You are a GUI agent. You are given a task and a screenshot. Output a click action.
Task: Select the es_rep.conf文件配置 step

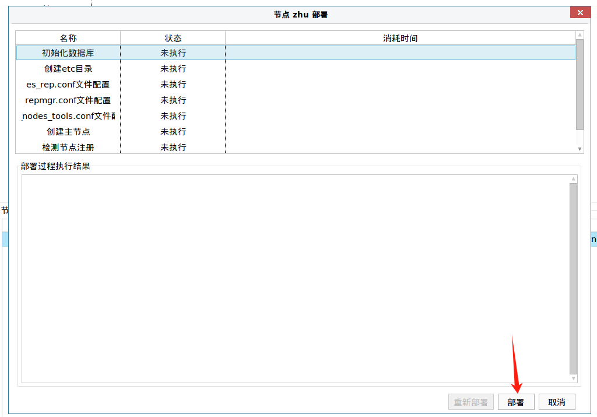(68, 85)
